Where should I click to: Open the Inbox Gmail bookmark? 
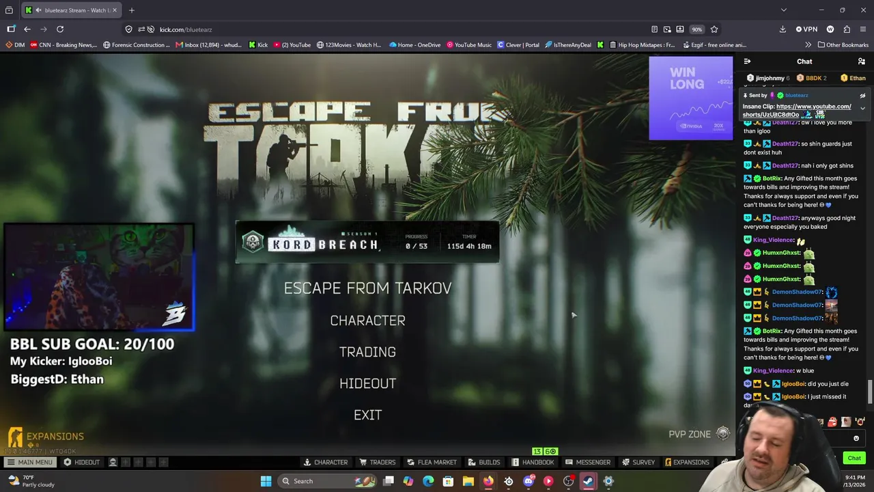point(209,45)
